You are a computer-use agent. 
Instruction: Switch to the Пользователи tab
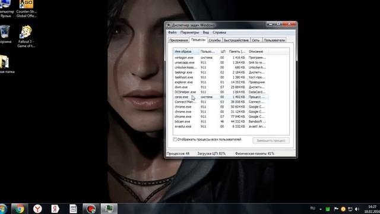point(274,40)
